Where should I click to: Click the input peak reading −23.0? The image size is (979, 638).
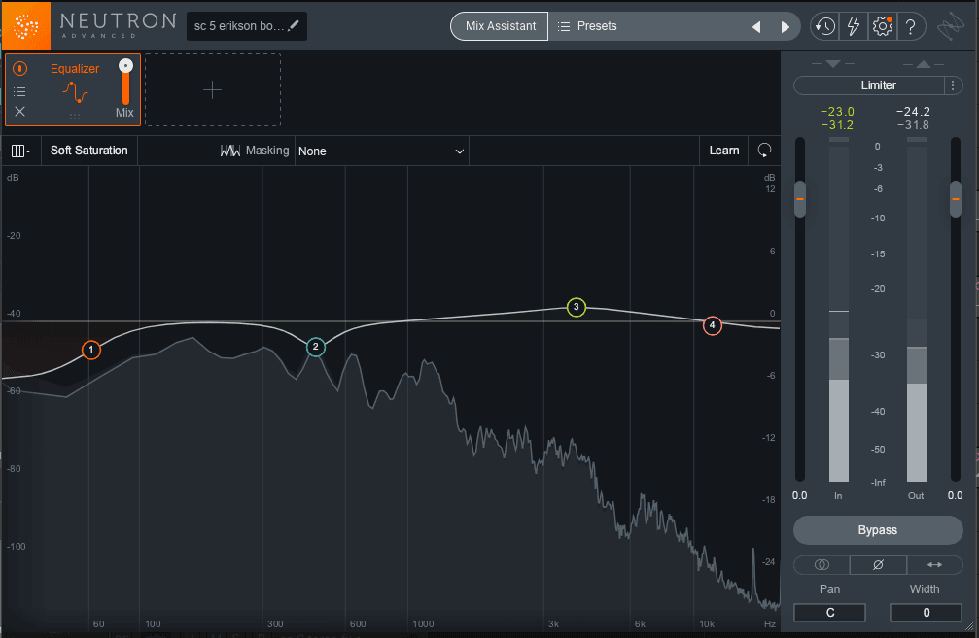click(x=837, y=111)
